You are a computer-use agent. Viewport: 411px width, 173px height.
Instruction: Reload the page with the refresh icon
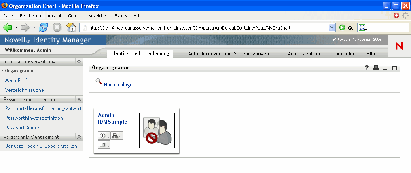click(x=43, y=27)
